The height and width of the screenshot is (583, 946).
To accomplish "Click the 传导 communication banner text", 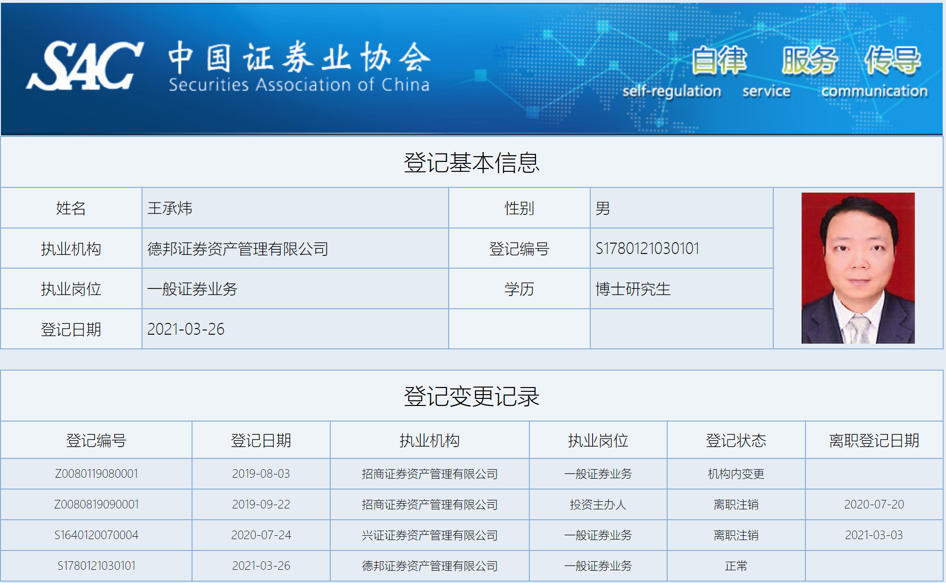I will [892, 61].
